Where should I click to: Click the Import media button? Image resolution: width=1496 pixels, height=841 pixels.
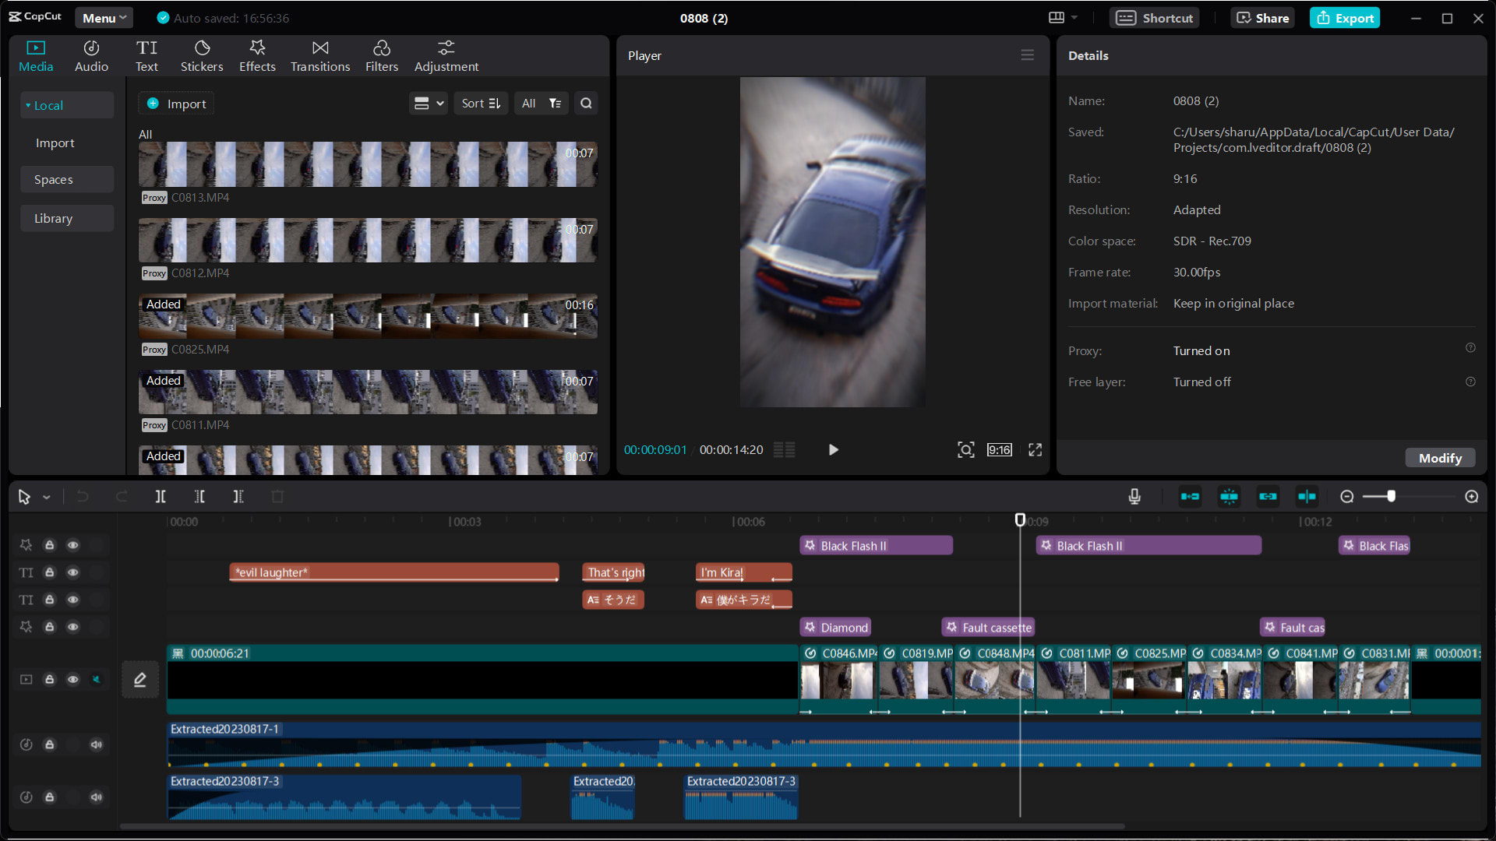pyautogui.click(x=176, y=104)
